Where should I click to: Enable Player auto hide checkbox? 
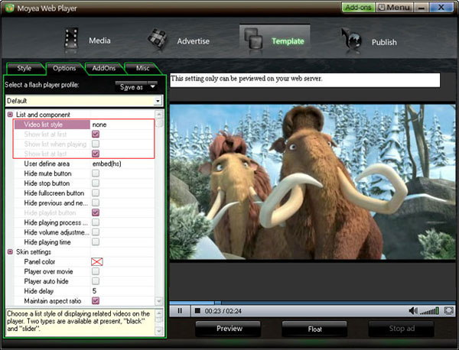(x=96, y=281)
